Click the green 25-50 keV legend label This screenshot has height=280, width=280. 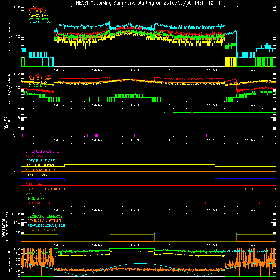(x=38, y=19)
